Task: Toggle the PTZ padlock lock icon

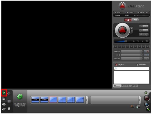Action: (x=143, y=41)
